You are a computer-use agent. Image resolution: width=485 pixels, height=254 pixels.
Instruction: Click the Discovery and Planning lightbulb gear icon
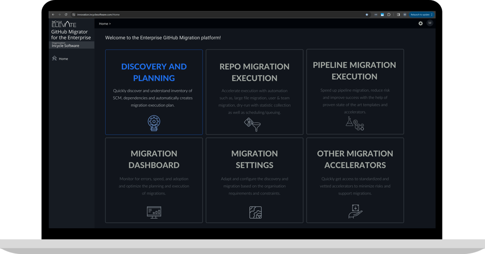154,123
